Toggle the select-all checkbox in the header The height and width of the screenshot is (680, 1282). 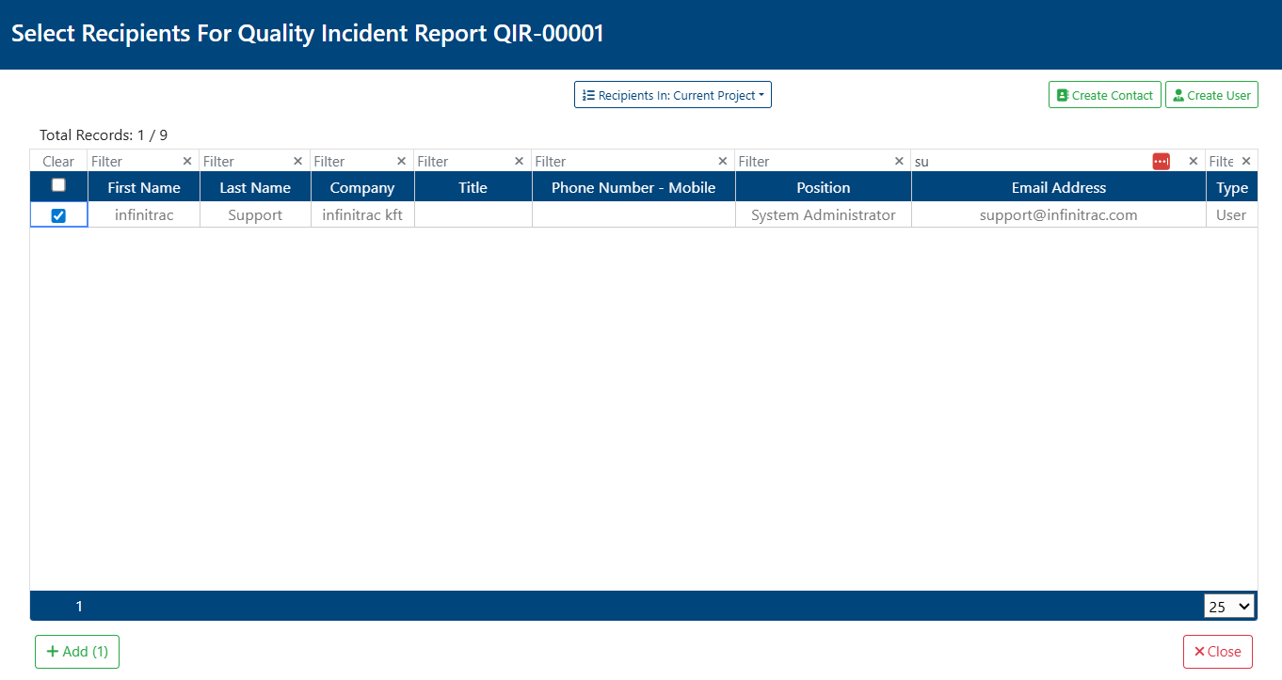pyautogui.click(x=58, y=185)
